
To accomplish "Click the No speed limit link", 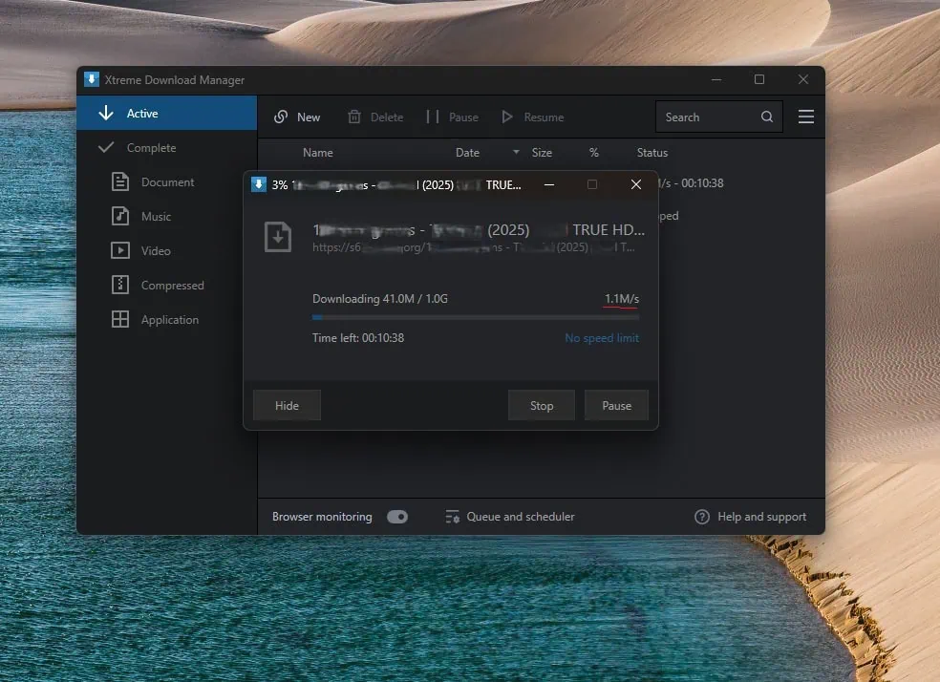I will (x=602, y=338).
